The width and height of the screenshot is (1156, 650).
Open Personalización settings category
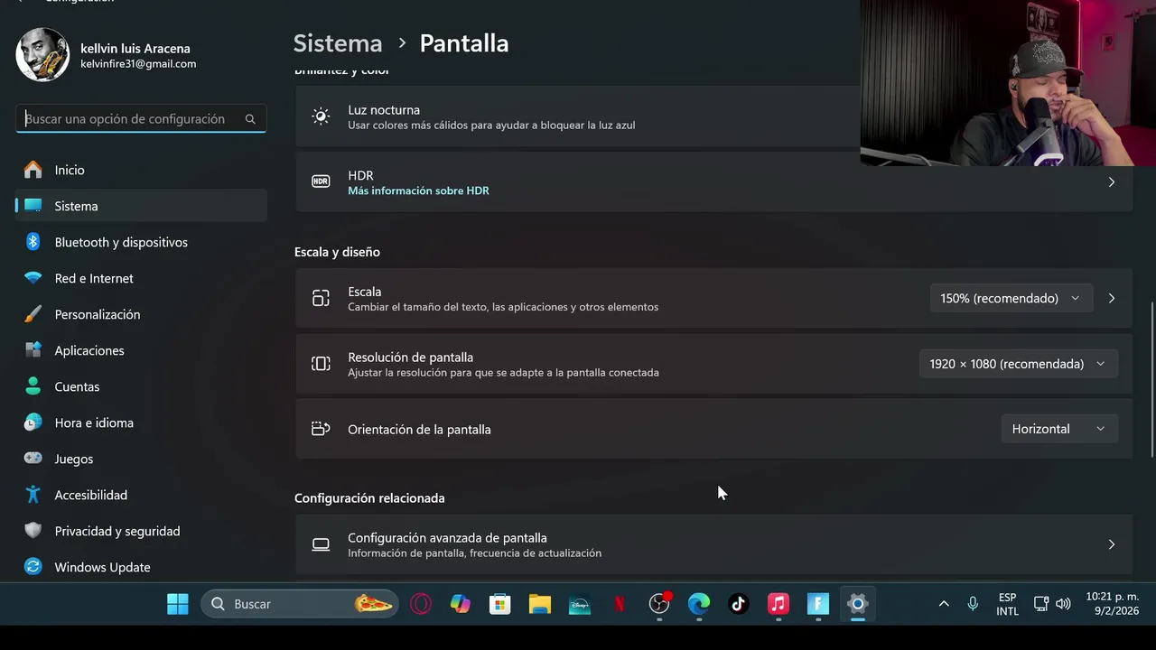(x=141, y=314)
